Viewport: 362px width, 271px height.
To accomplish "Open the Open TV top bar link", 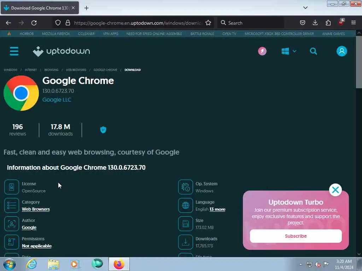I will [229, 34].
